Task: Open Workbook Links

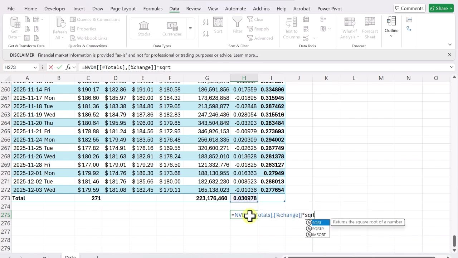Action: point(89,38)
